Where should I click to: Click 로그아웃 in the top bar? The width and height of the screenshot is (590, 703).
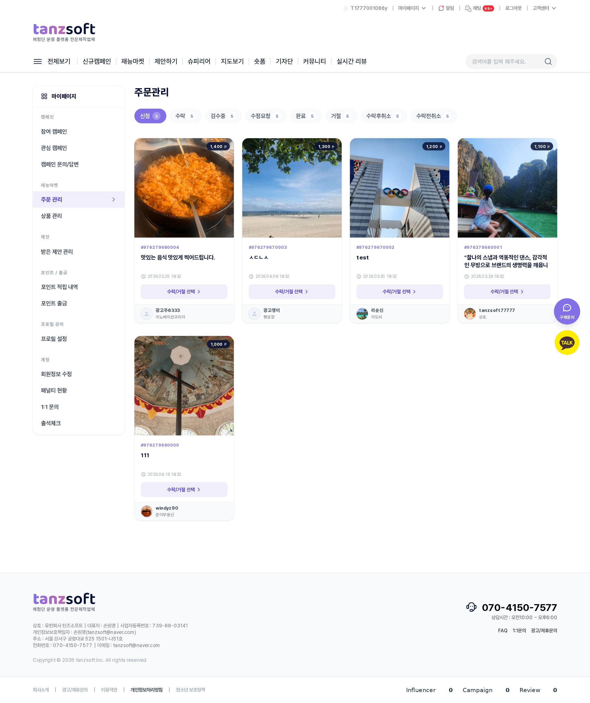pyautogui.click(x=513, y=8)
